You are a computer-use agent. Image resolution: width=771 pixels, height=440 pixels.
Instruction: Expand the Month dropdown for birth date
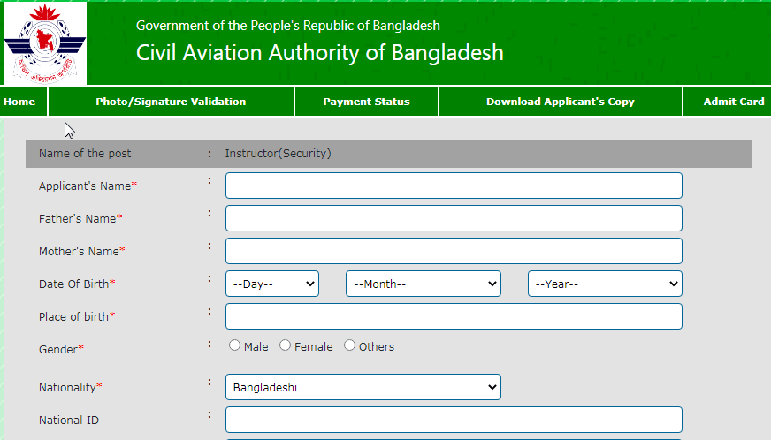[424, 284]
